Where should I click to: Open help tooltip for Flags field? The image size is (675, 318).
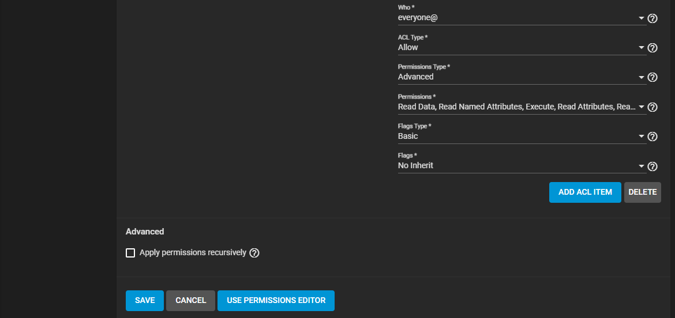[x=652, y=166]
